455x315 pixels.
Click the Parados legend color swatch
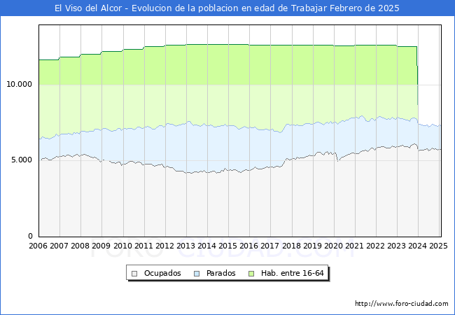(x=197, y=274)
